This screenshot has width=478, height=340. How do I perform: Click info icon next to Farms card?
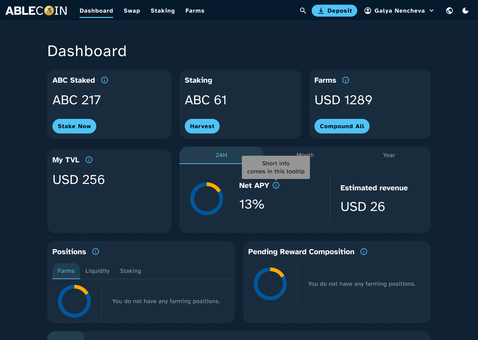click(346, 80)
